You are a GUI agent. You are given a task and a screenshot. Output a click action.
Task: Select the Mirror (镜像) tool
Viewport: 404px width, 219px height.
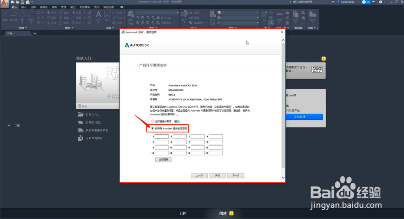tap(64, 17)
